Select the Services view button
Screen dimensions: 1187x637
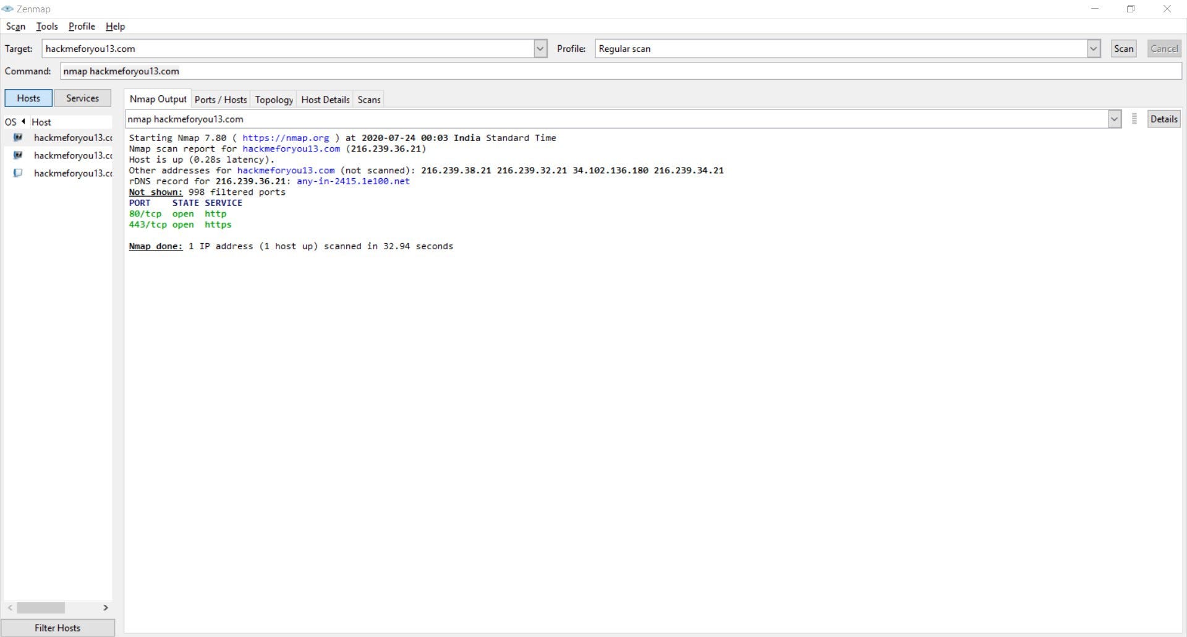82,98
